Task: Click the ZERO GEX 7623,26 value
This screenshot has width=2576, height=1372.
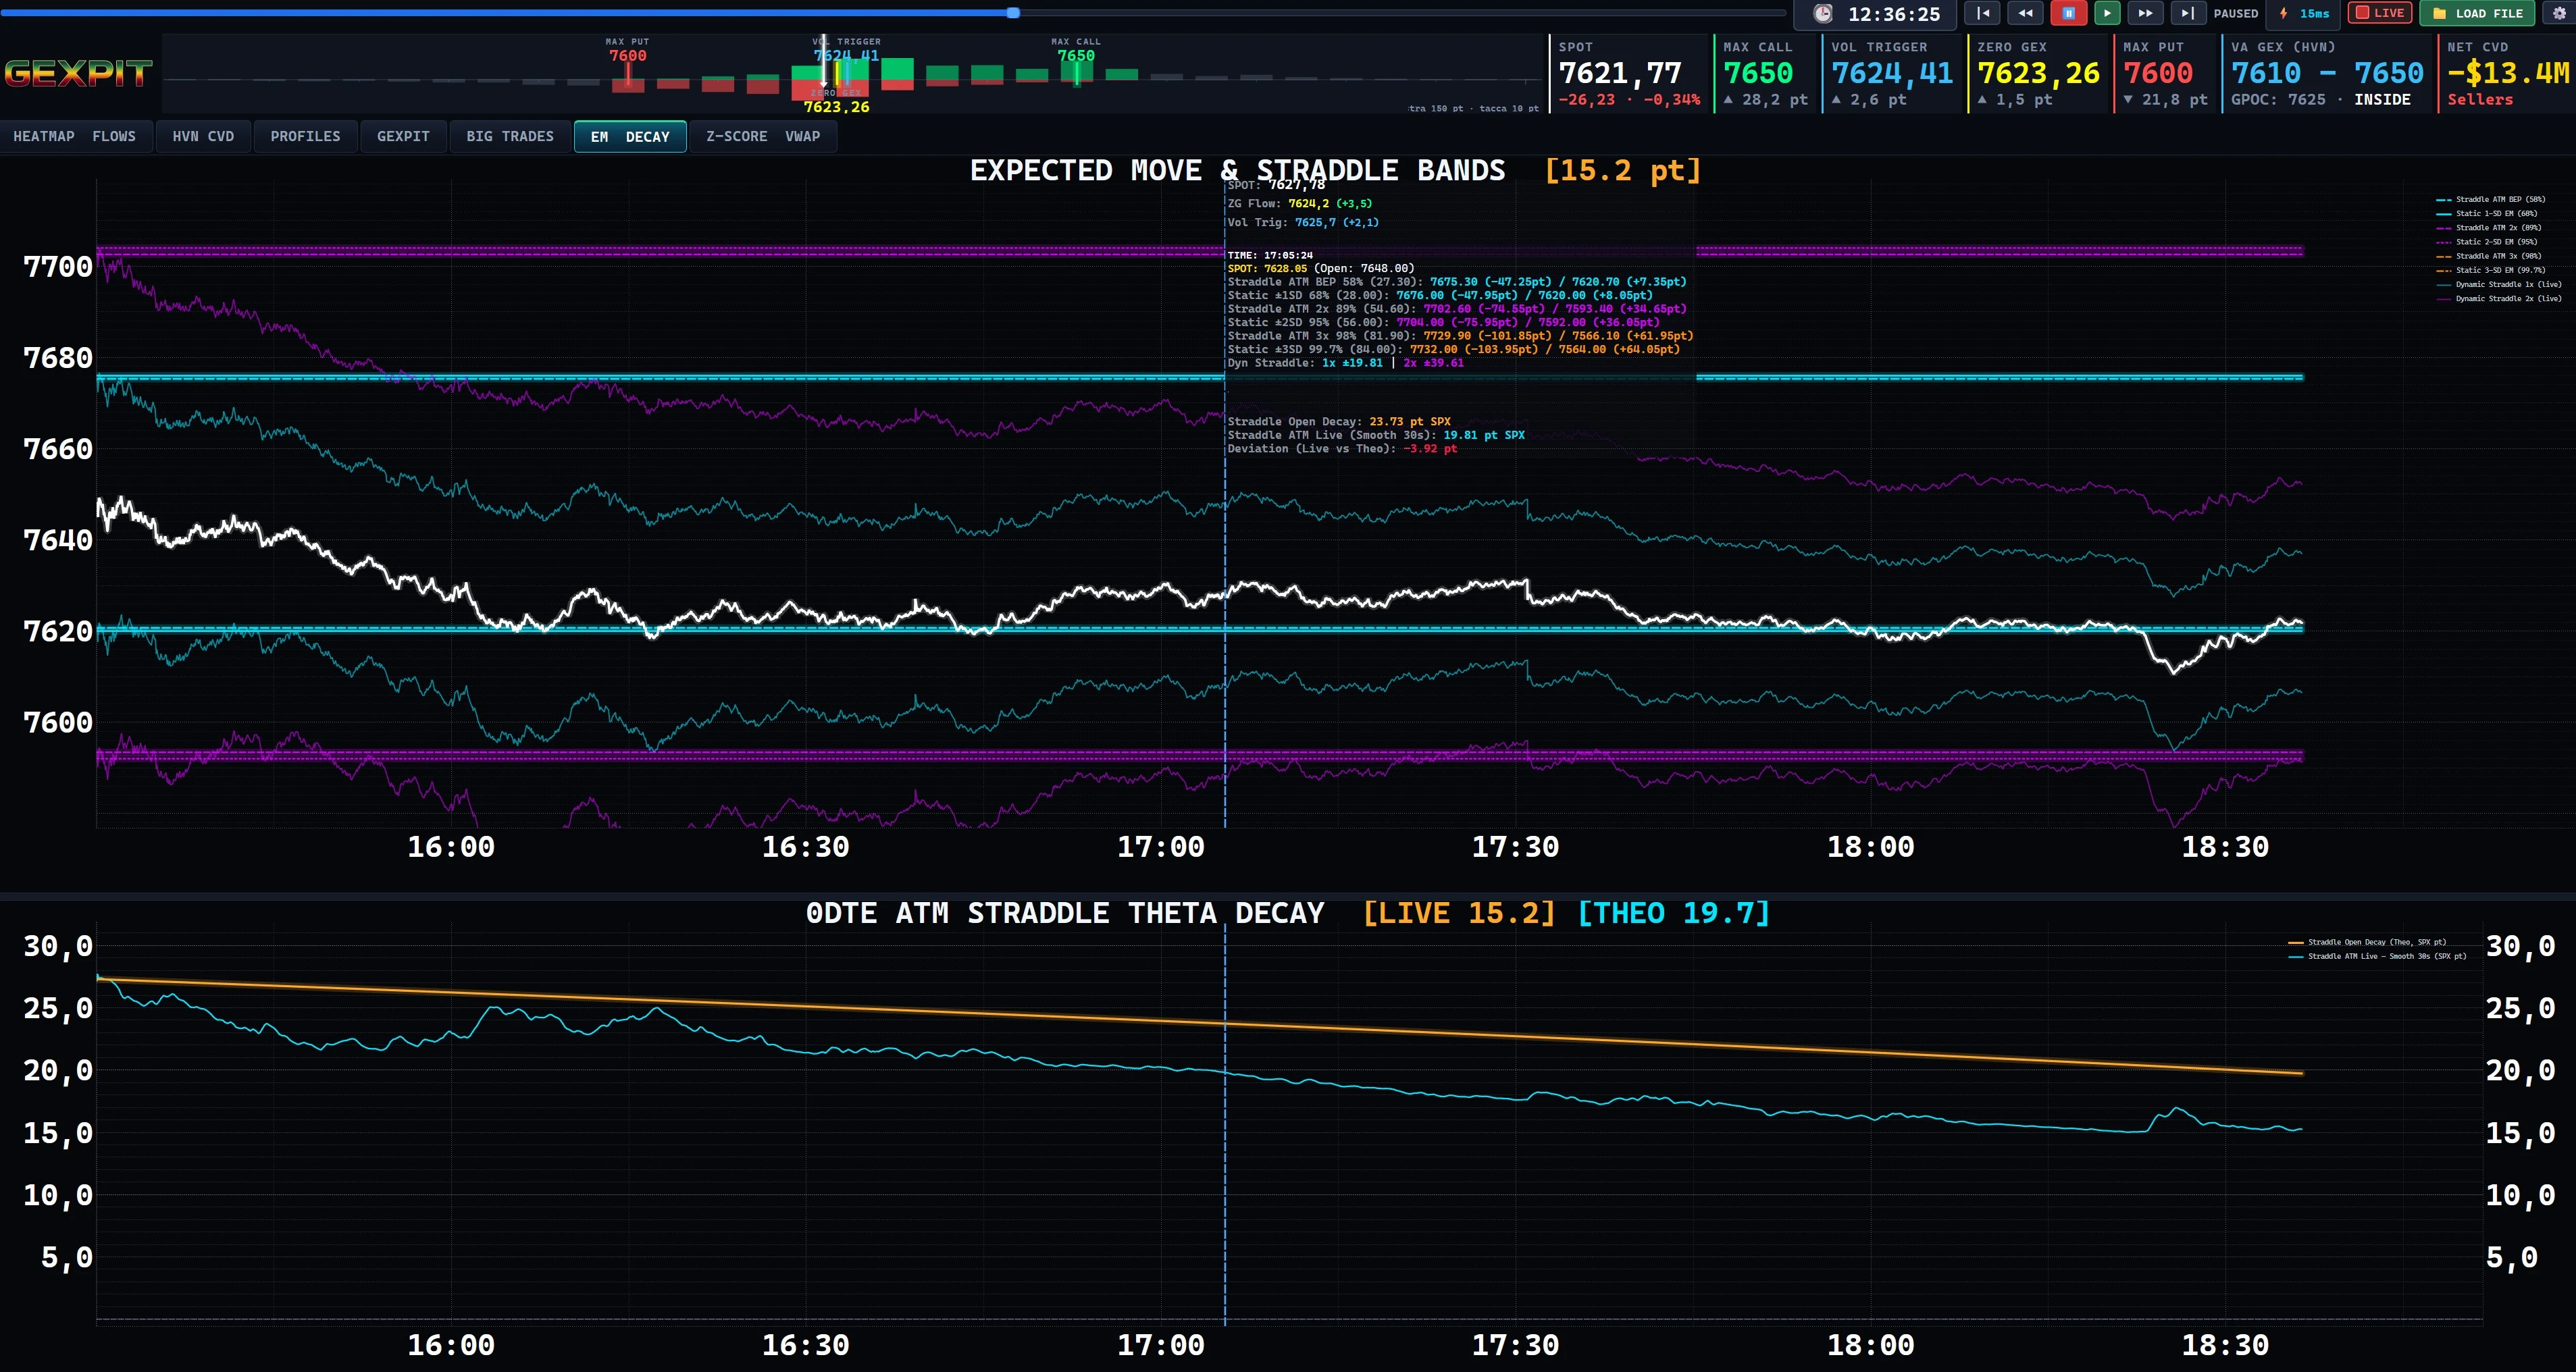Action: [x=2039, y=73]
